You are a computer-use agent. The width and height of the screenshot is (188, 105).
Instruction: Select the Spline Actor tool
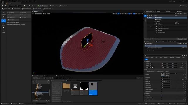point(13,17)
